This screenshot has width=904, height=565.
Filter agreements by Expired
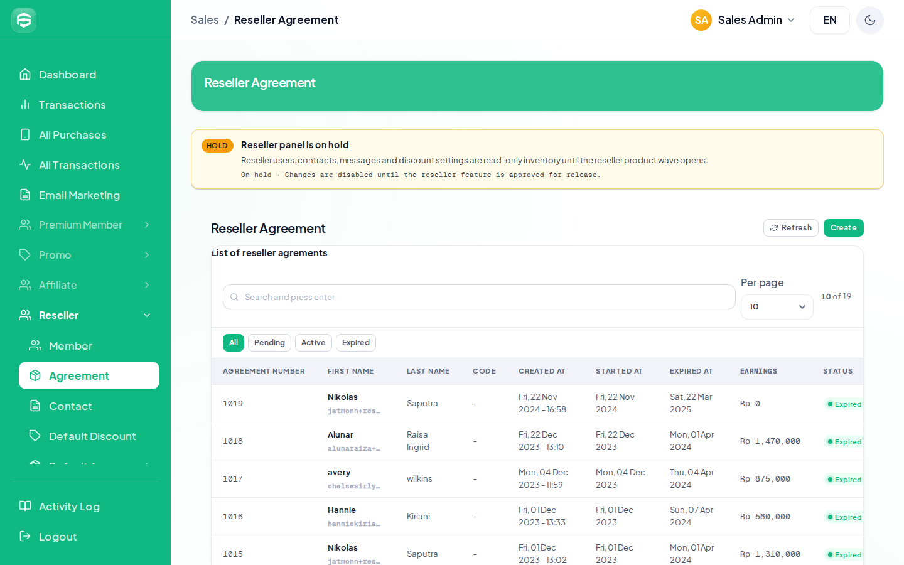coord(356,343)
